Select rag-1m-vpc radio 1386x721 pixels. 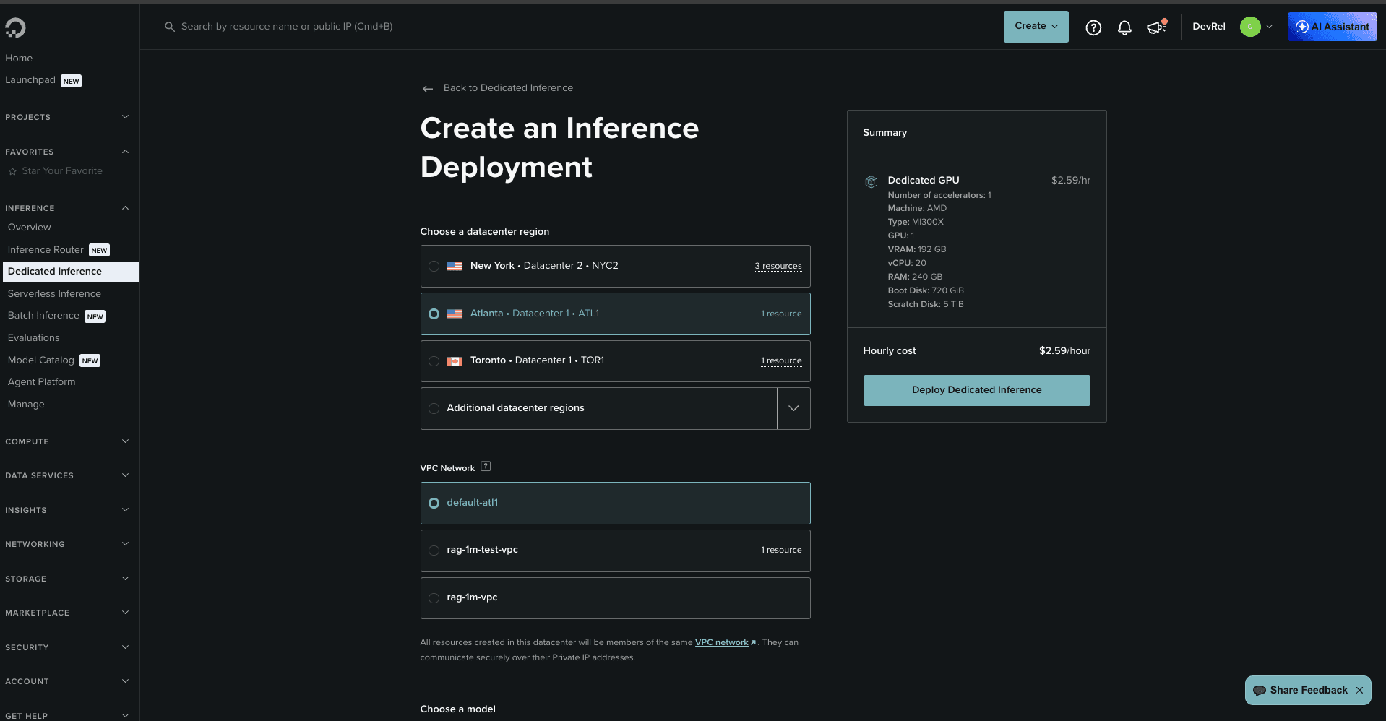click(434, 597)
